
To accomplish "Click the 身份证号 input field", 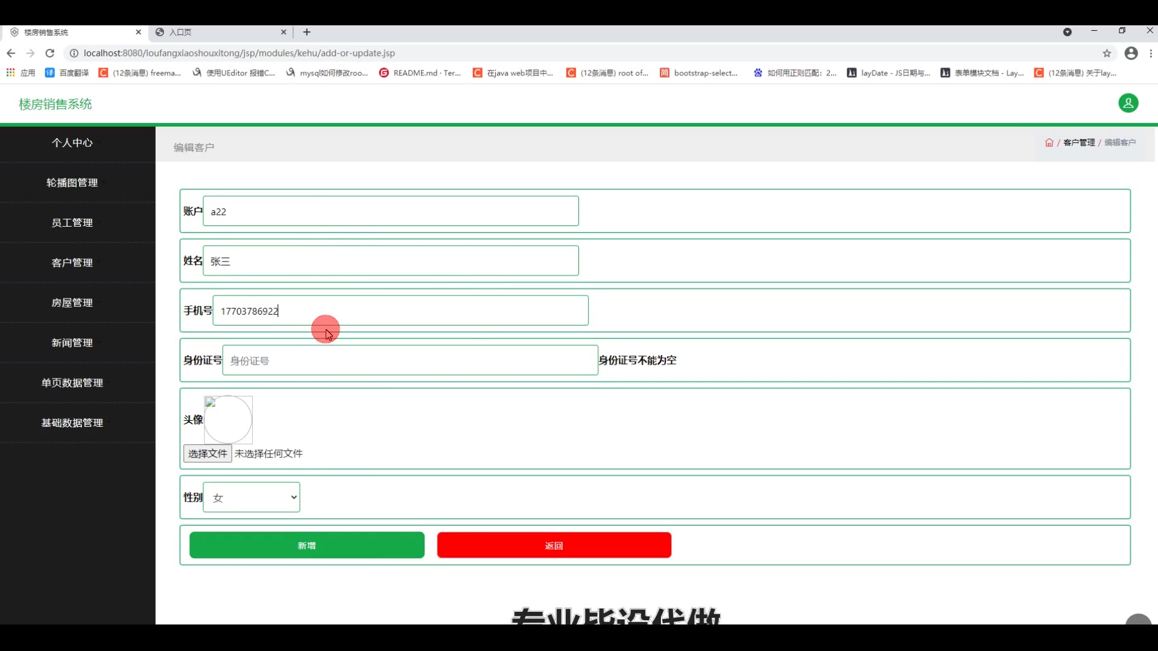I will pos(410,360).
